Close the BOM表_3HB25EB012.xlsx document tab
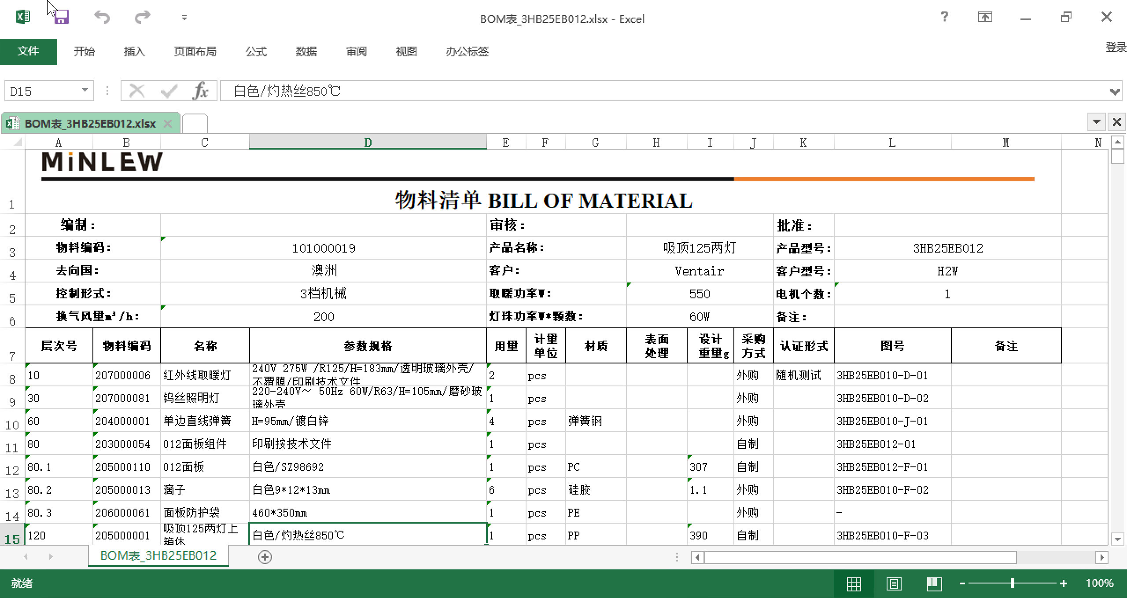1127x598 pixels. point(168,124)
